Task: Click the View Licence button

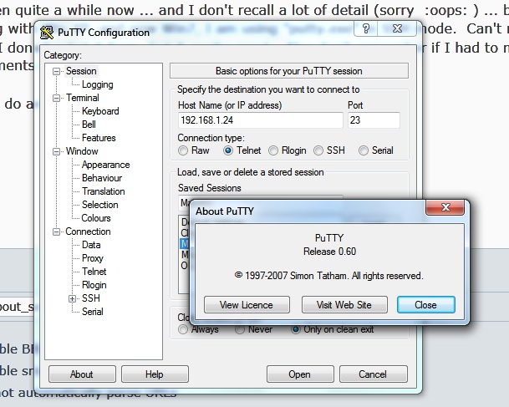Action: pyautogui.click(x=247, y=305)
